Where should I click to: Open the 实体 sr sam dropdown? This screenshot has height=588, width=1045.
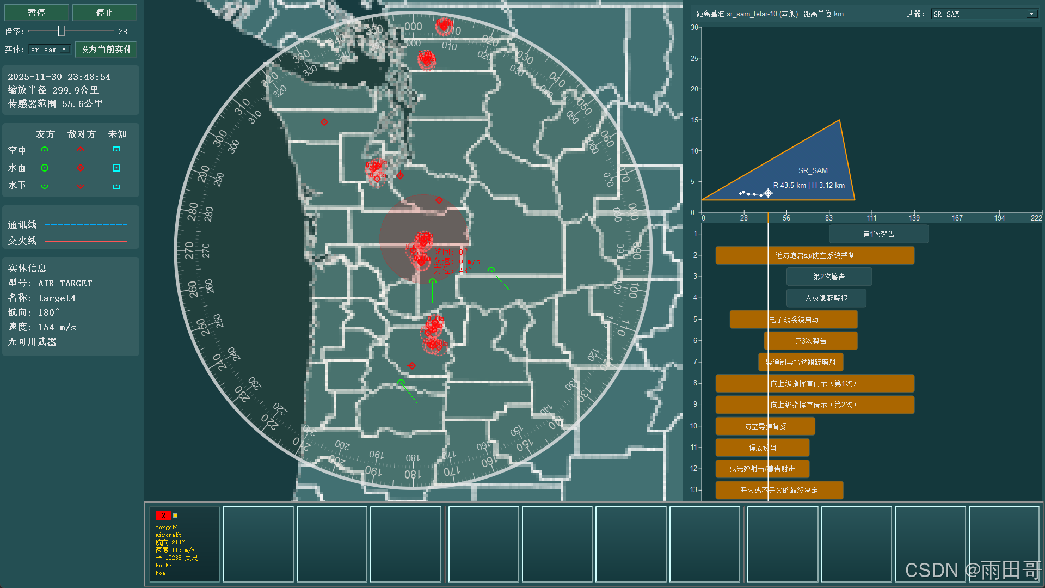[50, 49]
